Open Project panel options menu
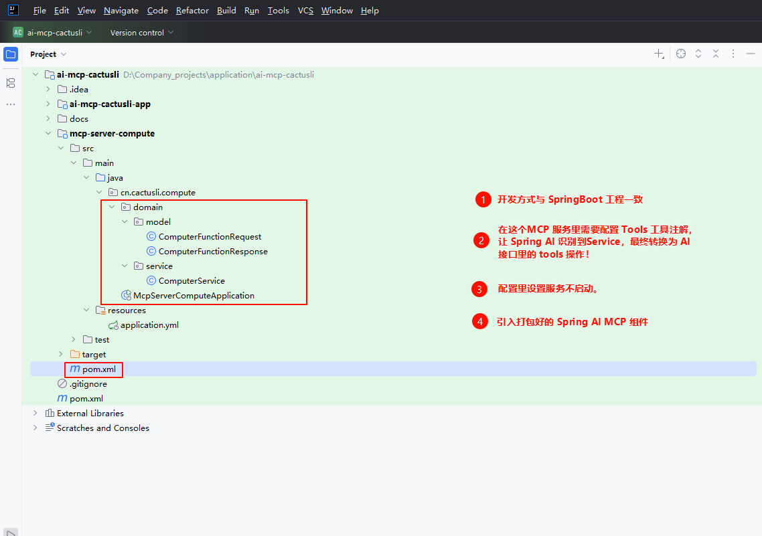 pos(733,54)
